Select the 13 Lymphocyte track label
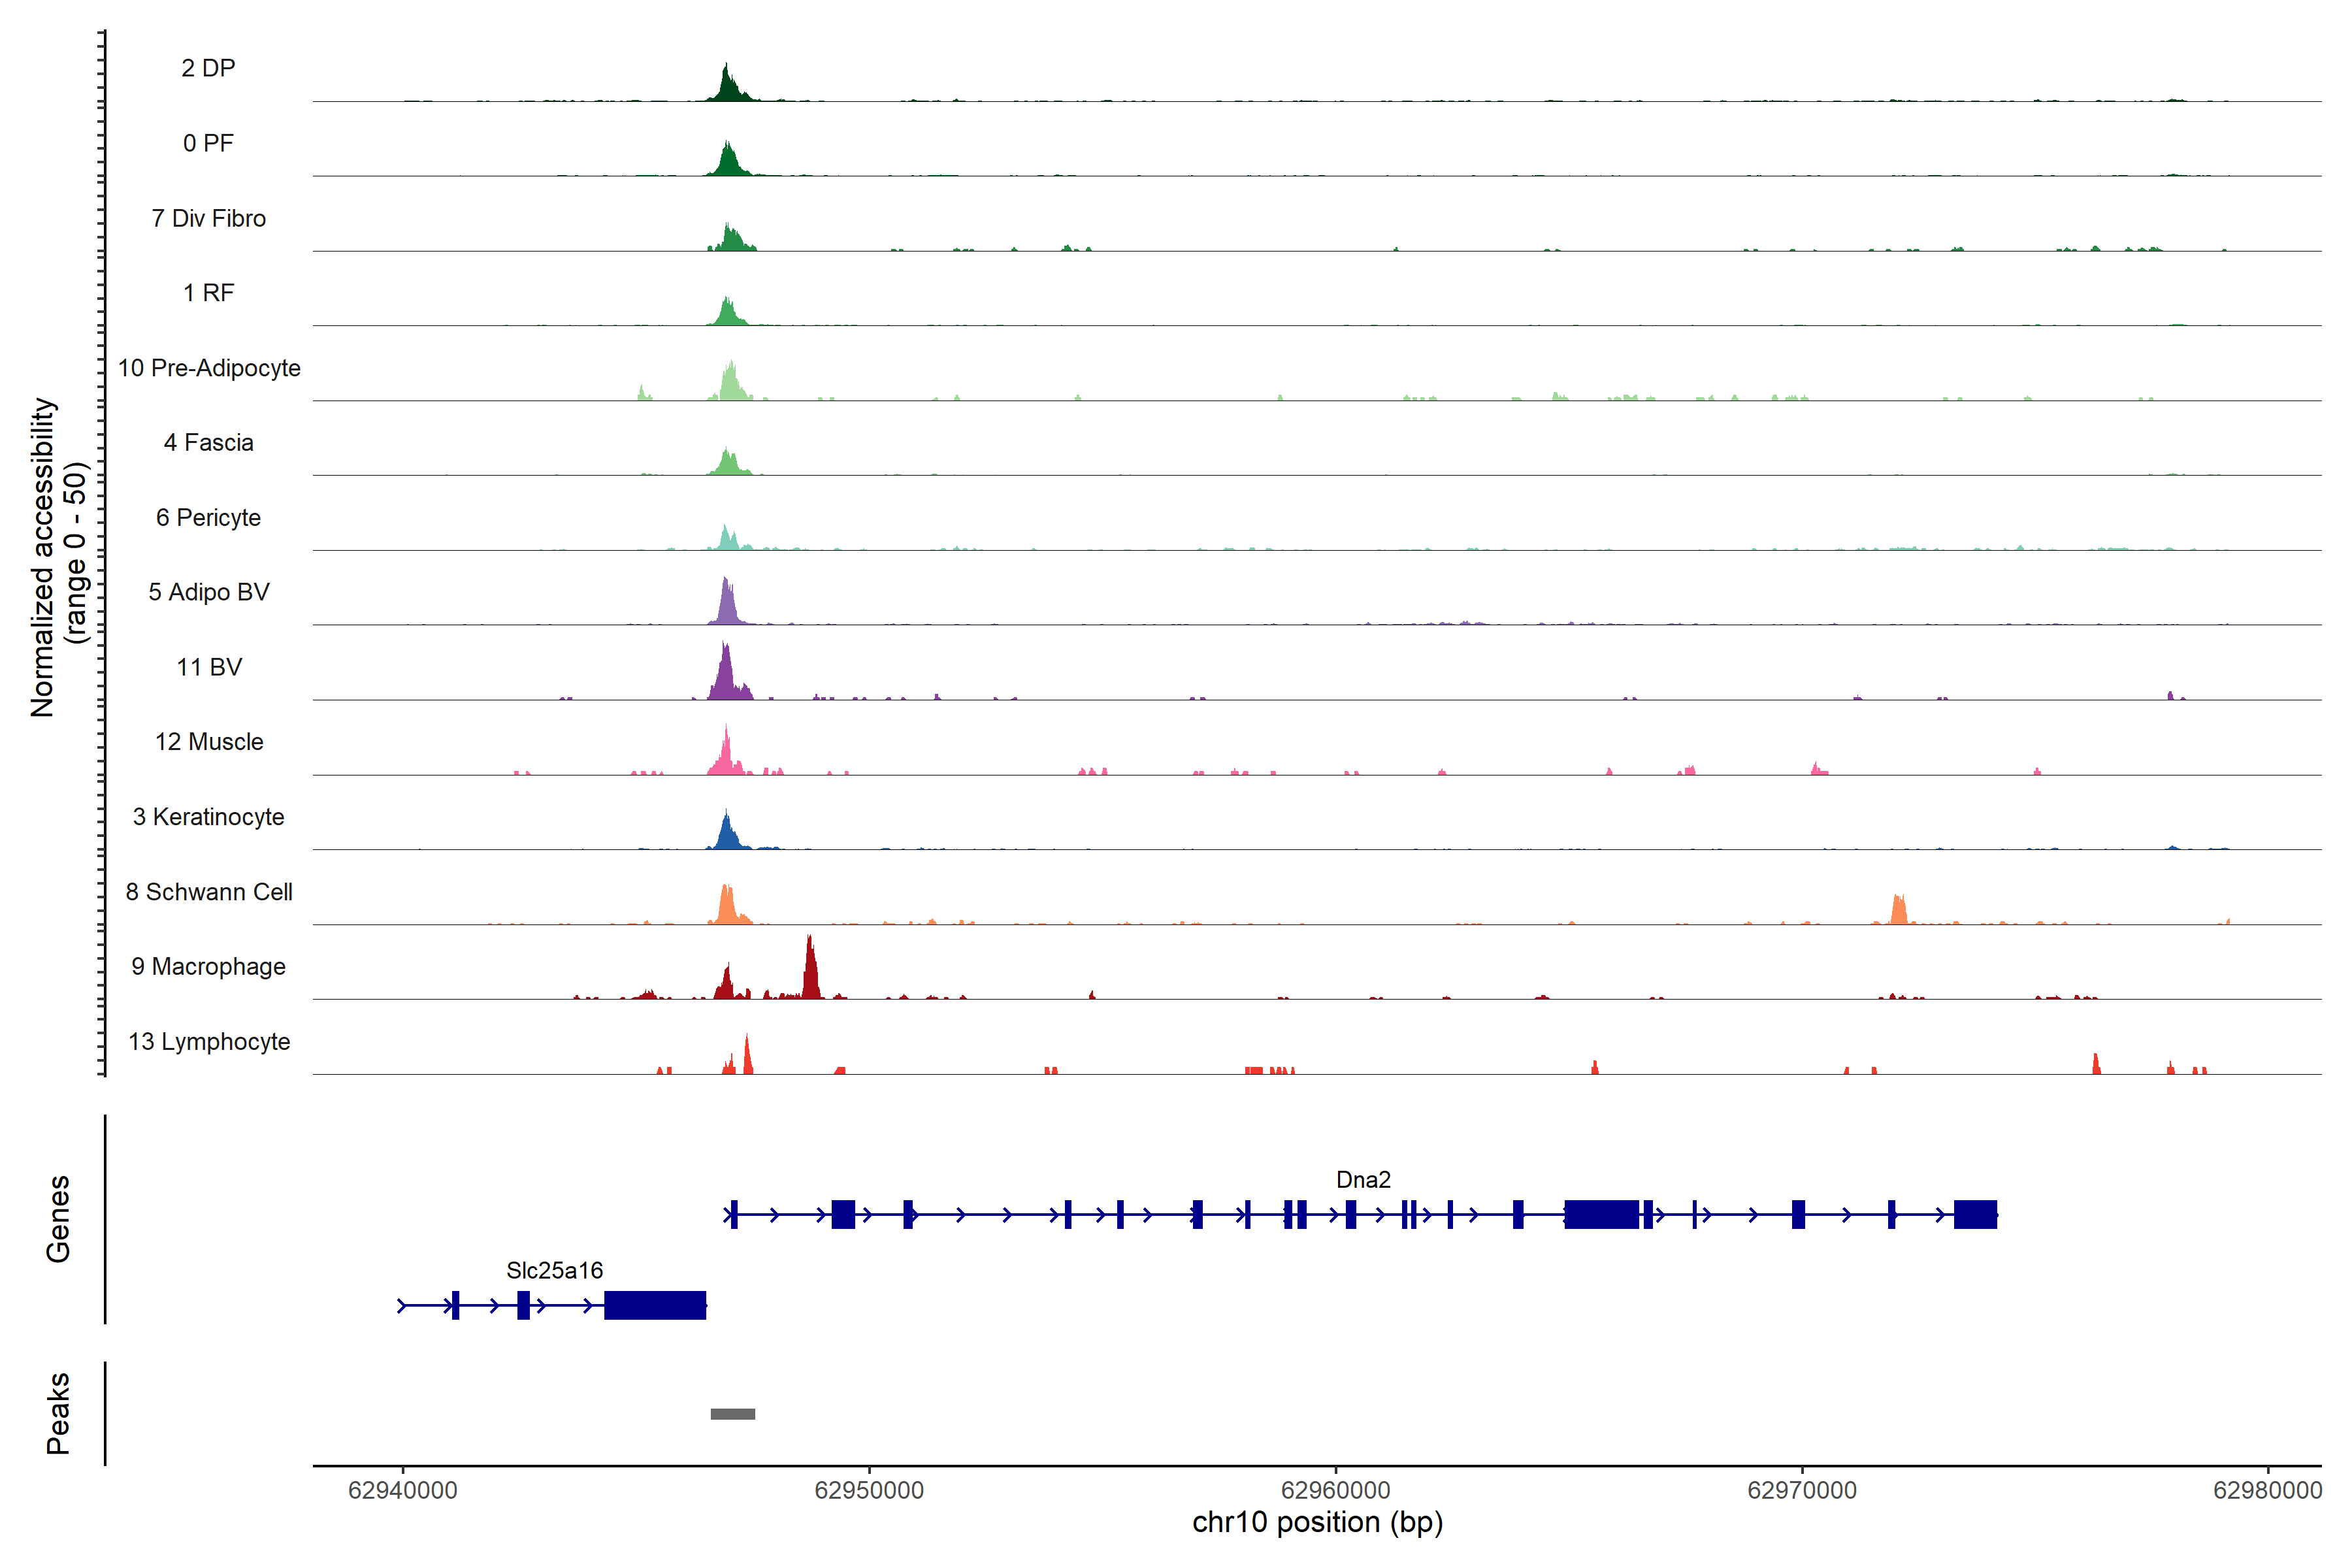 (x=208, y=1042)
